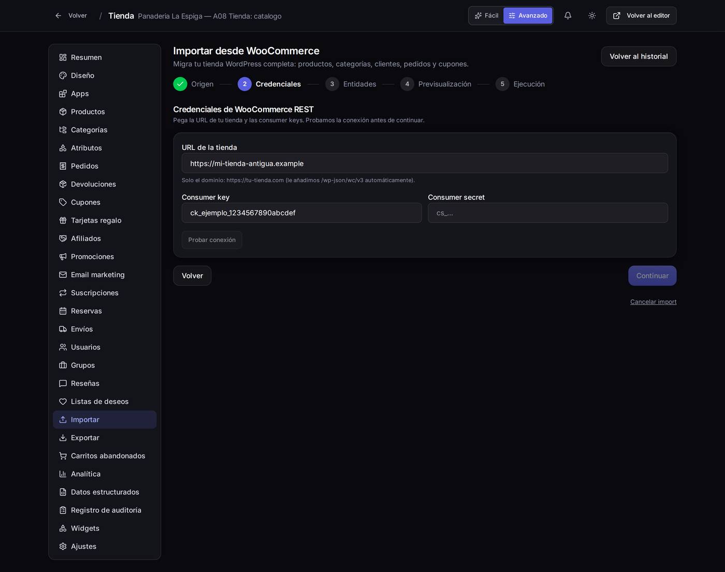The height and width of the screenshot is (572, 725).
Task: Click Cancelar import link
Action: (x=653, y=302)
